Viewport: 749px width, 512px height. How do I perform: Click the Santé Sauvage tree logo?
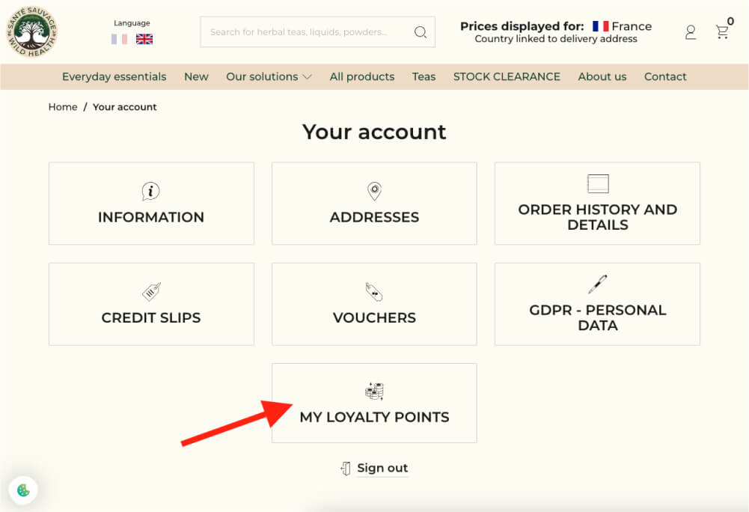tap(32, 31)
